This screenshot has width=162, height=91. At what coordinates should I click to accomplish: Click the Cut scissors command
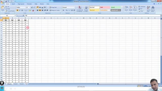point(7,7)
